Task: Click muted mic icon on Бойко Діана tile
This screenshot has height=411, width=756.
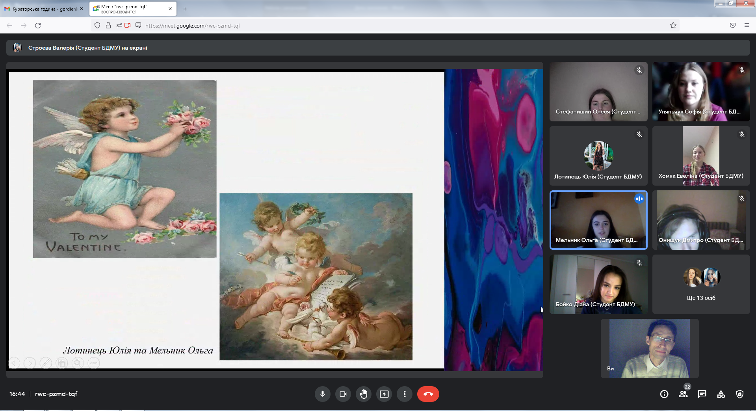Action: pos(639,263)
